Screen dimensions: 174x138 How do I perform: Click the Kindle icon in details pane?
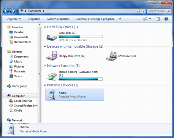coord(11,130)
